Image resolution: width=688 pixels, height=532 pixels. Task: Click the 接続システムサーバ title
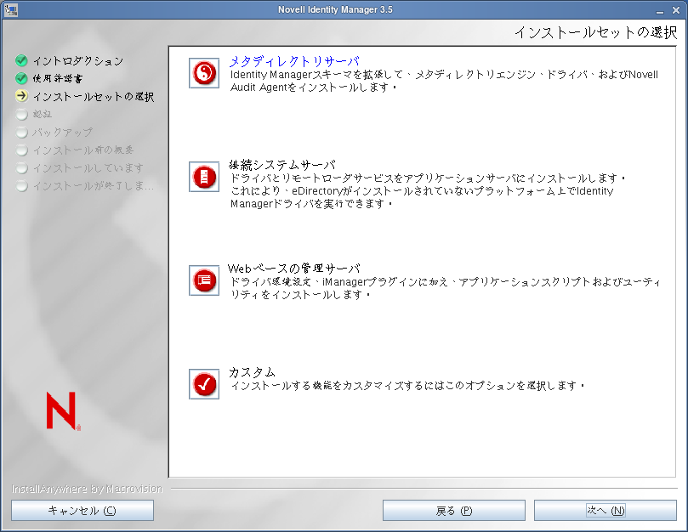click(x=282, y=165)
